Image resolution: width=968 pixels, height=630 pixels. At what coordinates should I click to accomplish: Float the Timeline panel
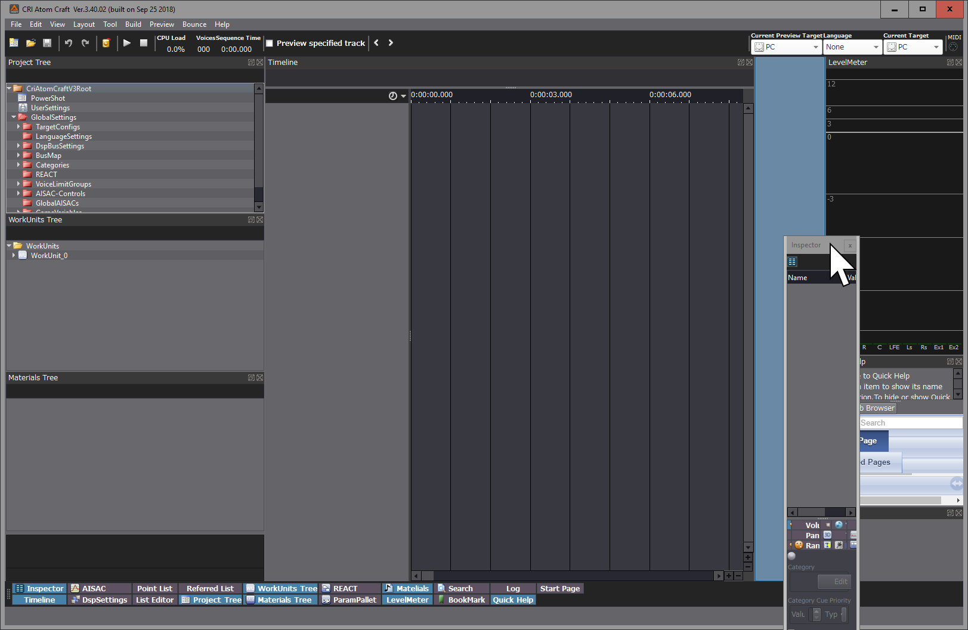pos(741,62)
